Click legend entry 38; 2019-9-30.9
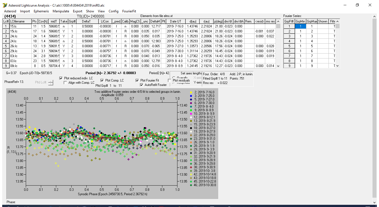The width and height of the screenshot is (379, 207). pos(205,167)
